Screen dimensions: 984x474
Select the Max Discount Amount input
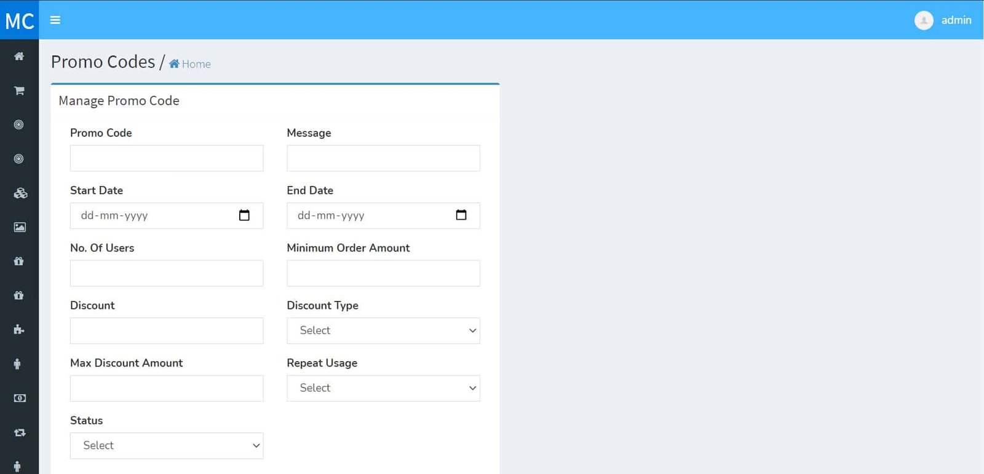167,389
